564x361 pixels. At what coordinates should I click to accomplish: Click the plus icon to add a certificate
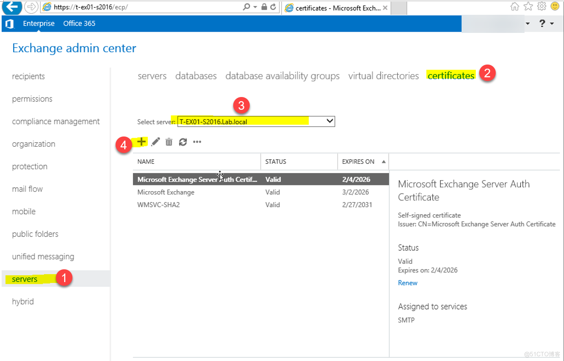tap(142, 141)
